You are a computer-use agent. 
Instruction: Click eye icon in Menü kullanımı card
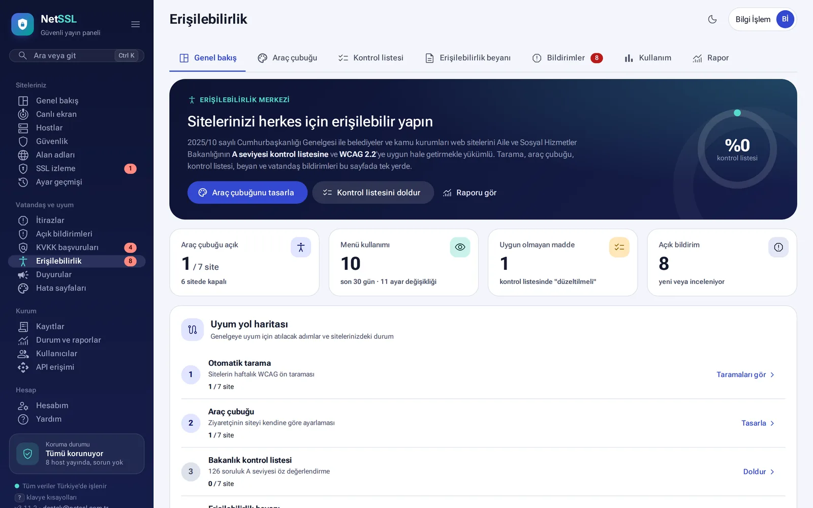coord(460,247)
